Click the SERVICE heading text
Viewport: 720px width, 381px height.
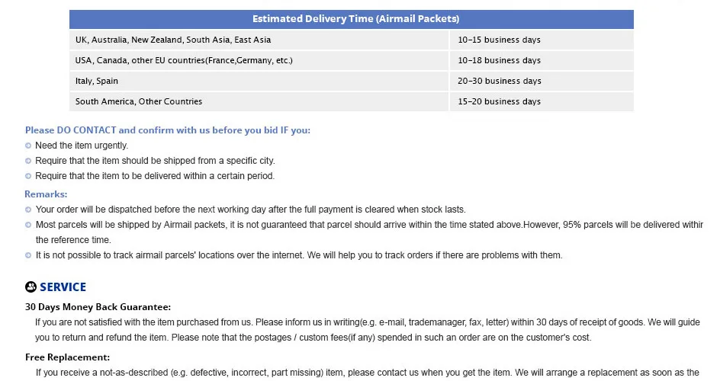coord(63,287)
